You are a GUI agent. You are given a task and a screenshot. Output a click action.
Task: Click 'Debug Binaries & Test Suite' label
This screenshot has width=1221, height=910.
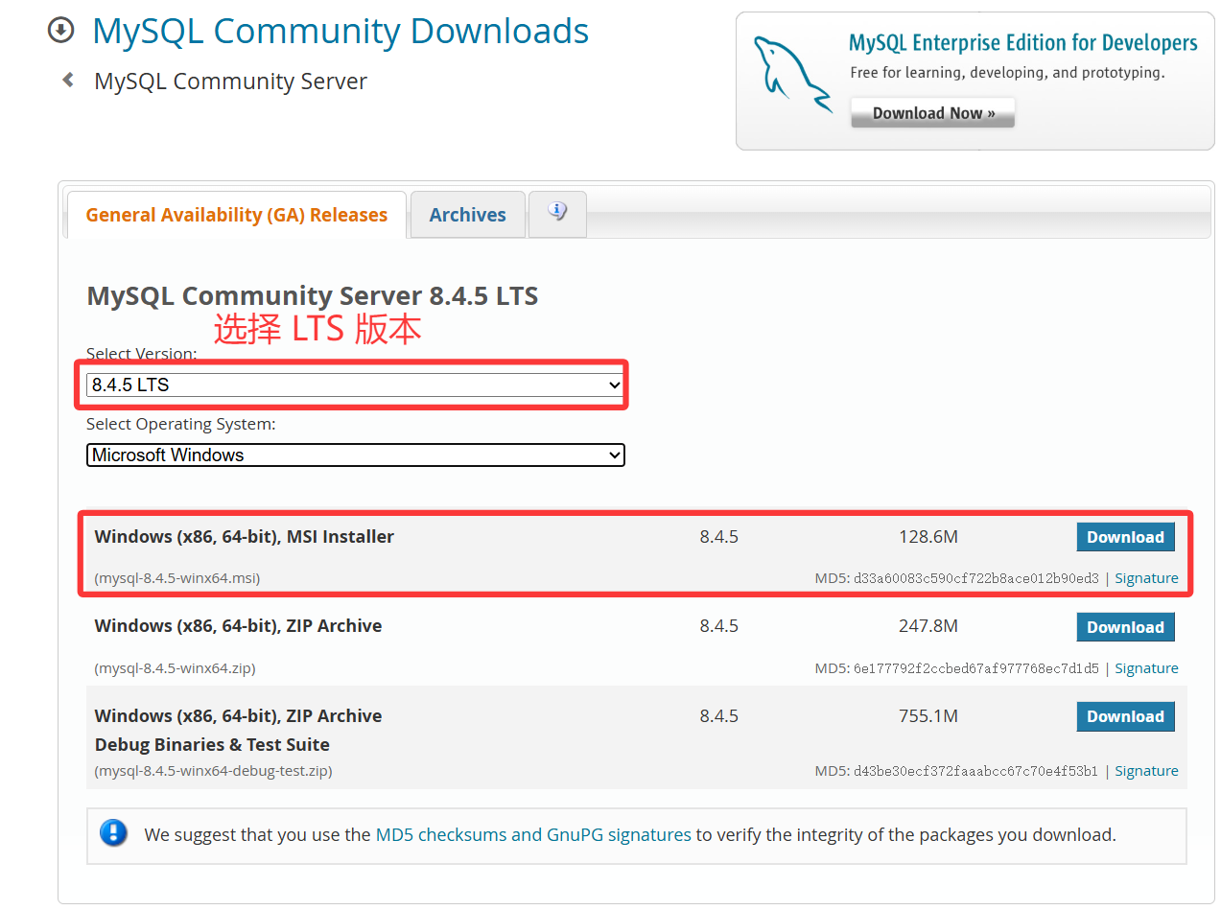(212, 745)
